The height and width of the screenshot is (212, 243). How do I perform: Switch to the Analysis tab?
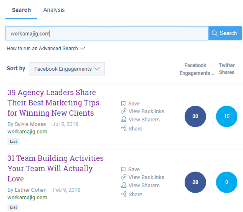pos(54,10)
